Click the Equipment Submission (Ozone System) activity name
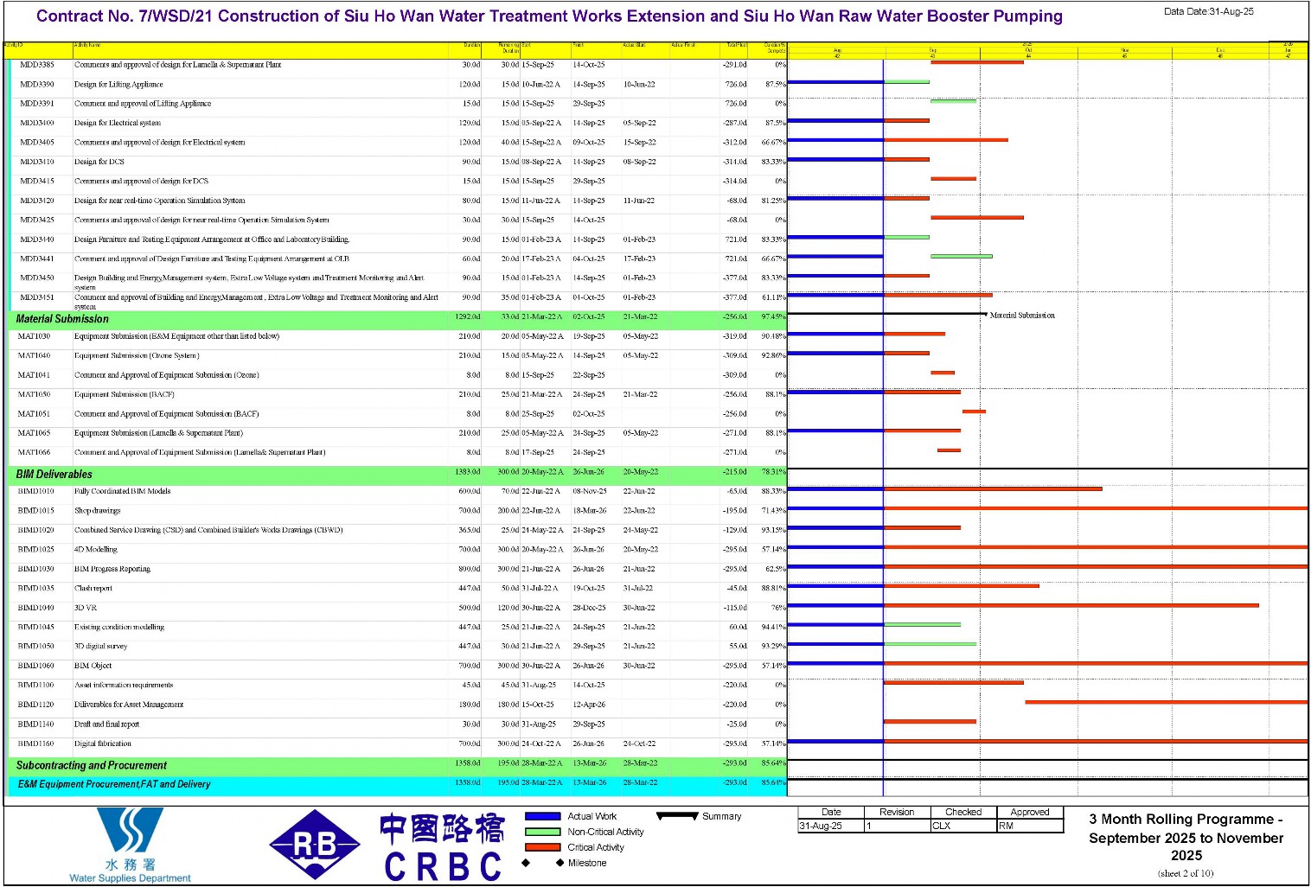 pos(137,355)
